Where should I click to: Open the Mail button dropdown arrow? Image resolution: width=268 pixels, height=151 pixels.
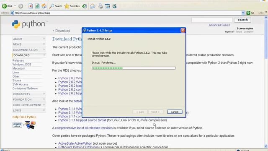point(96,6)
